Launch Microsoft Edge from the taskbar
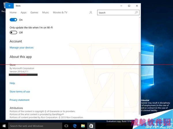The width and height of the screenshot is (173, 129). click(75, 126)
